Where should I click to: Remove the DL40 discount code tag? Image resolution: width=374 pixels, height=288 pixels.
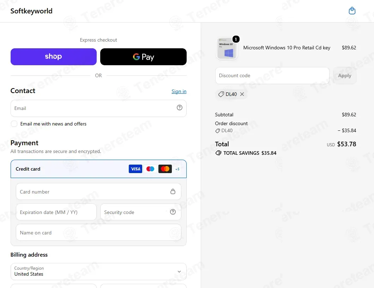click(x=242, y=94)
